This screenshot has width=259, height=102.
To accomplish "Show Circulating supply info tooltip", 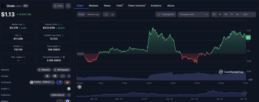I will coord(61,57).
